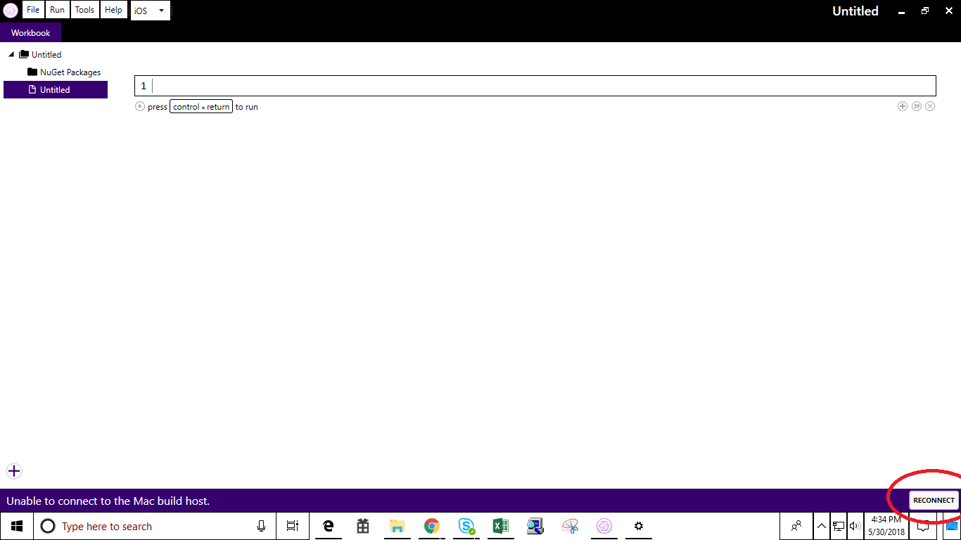The width and height of the screenshot is (961, 540).
Task: Insert a documentation cell via the quote icon
Action: point(917,106)
